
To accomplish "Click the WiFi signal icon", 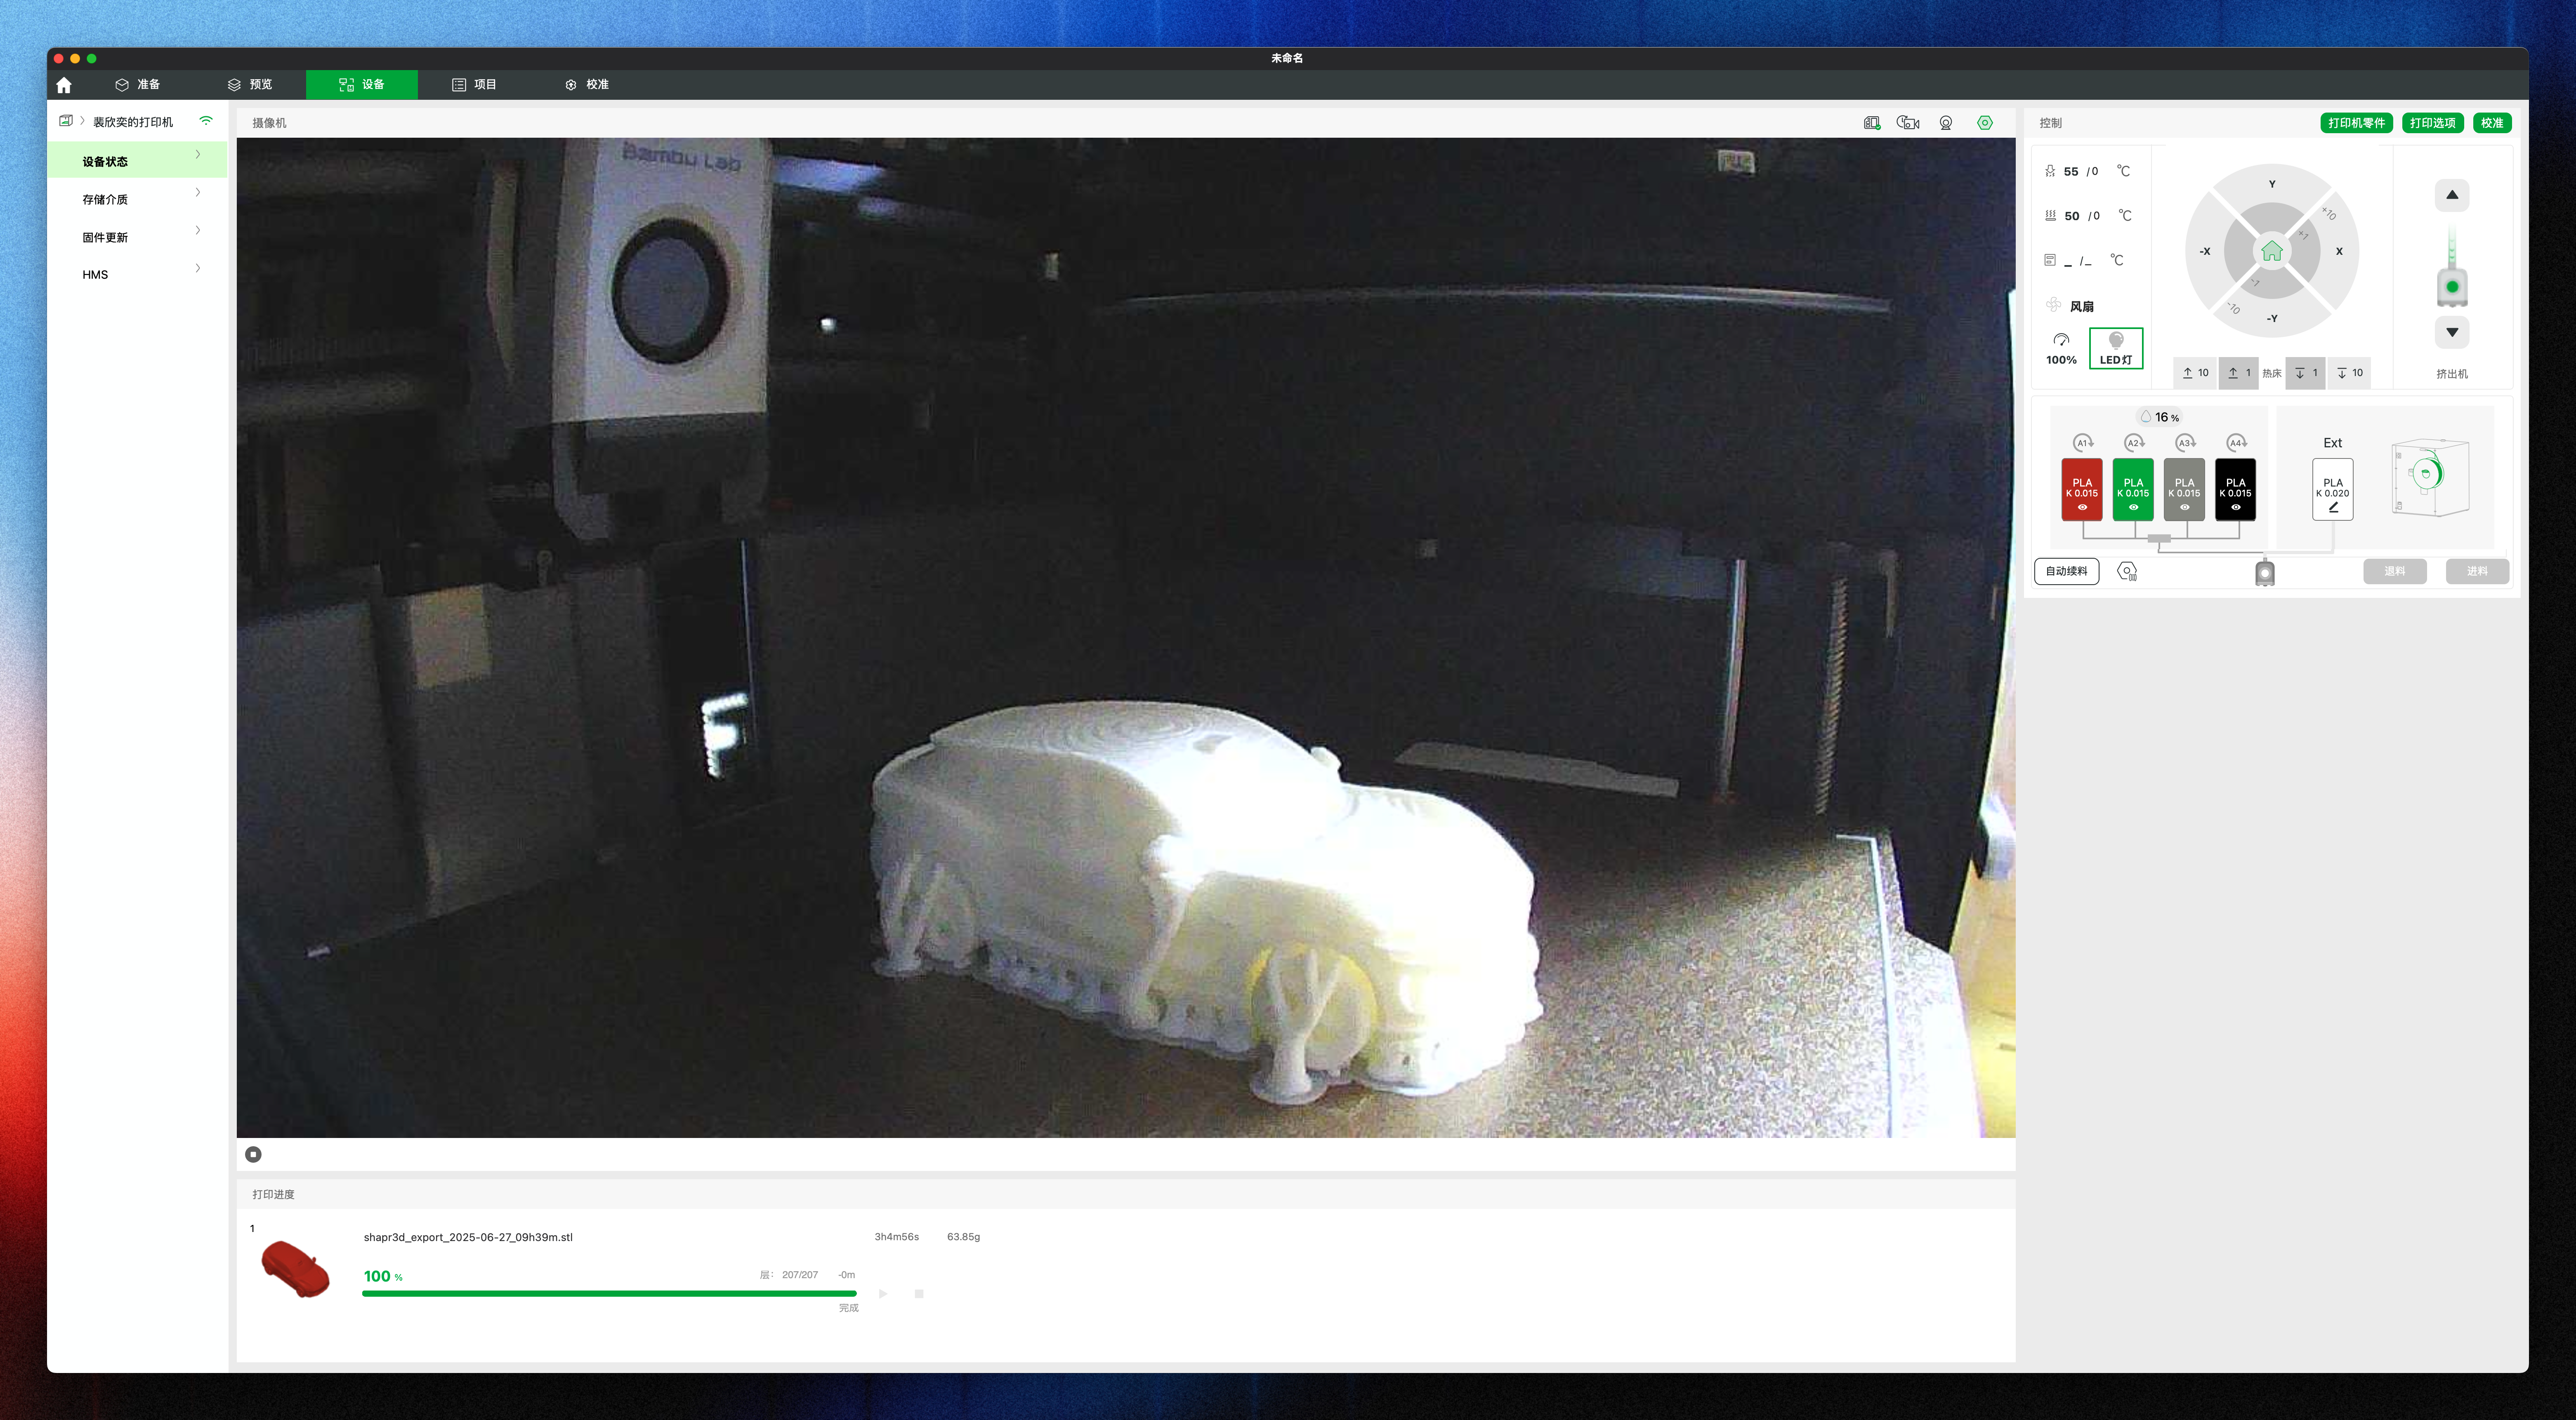I will click(206, 121).
